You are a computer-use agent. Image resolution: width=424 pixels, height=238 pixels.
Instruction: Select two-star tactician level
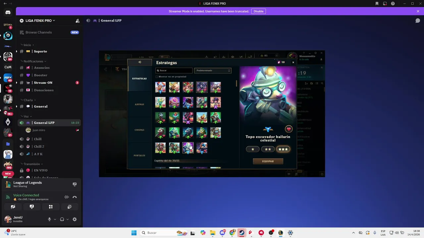pyautogui.click(x=268, y=149)
